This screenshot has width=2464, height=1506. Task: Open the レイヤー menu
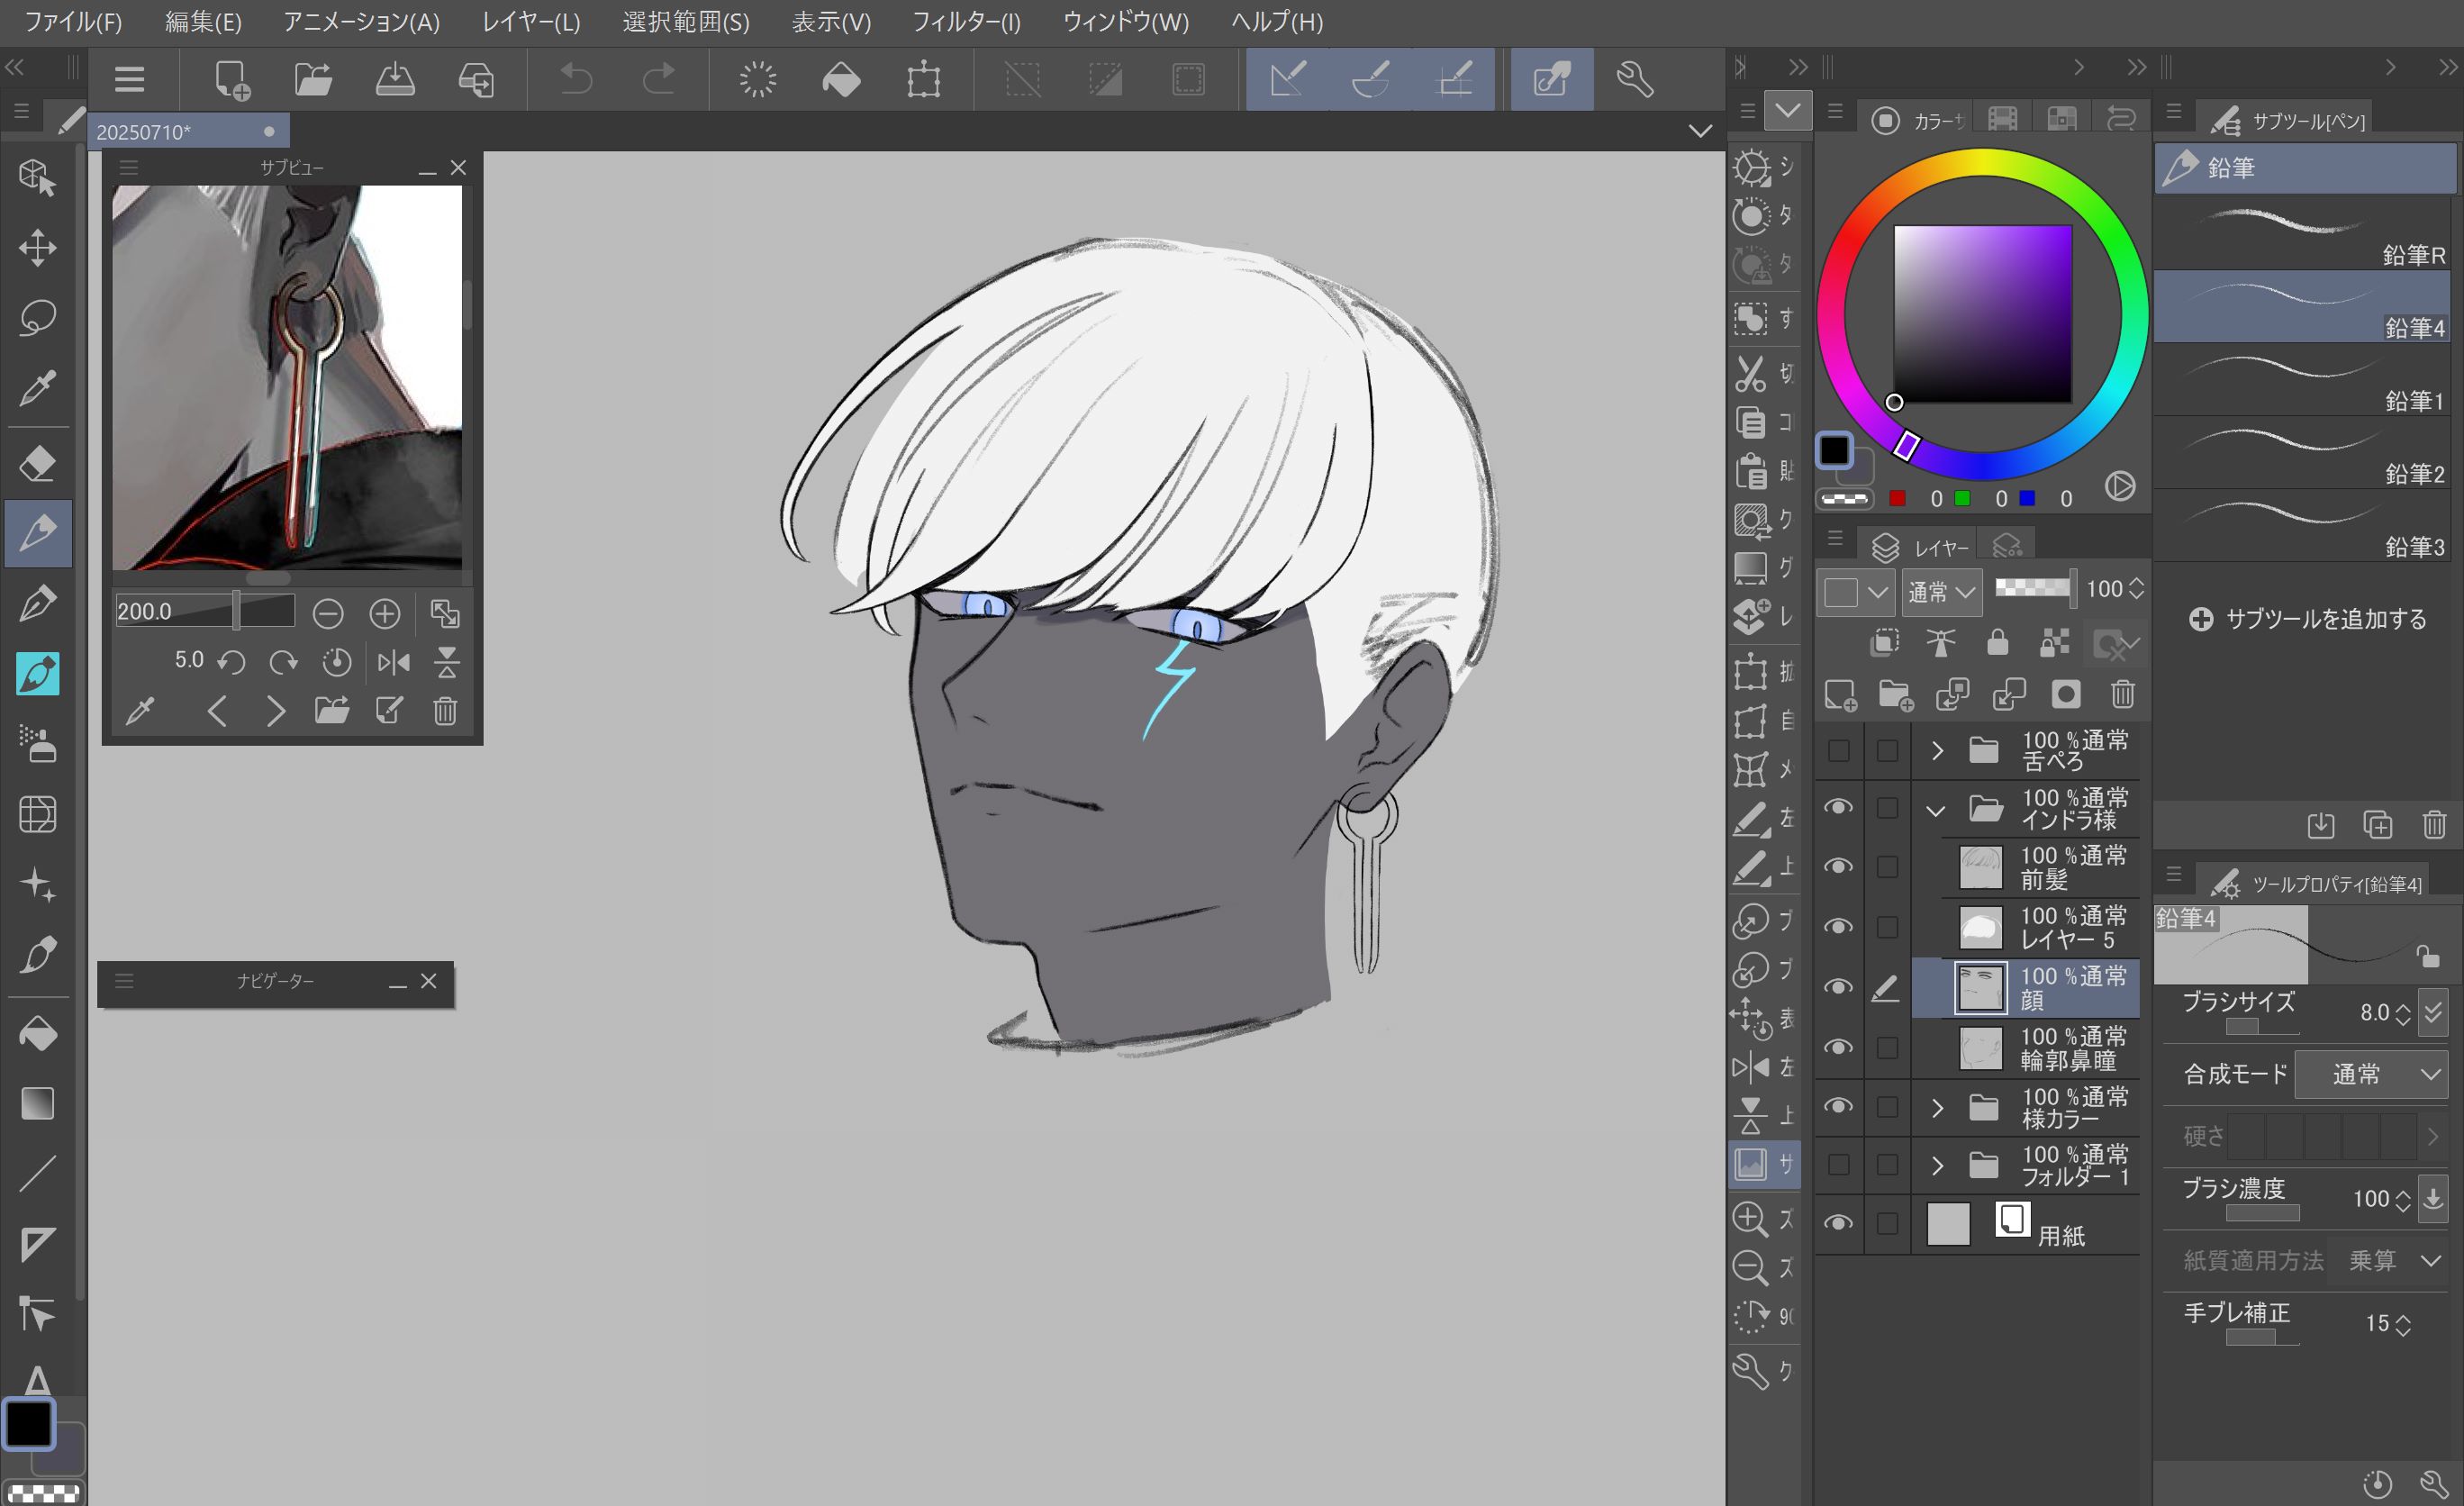[x=530, y=21]
